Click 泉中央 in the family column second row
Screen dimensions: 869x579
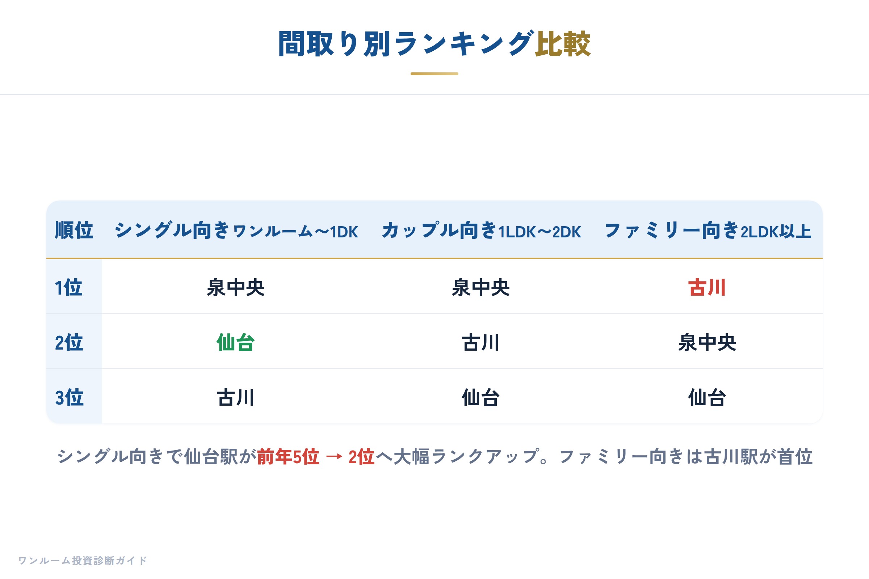(707, 342)
